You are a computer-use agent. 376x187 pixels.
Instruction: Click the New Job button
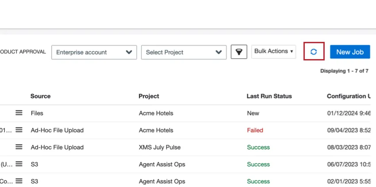pos(350,52)
